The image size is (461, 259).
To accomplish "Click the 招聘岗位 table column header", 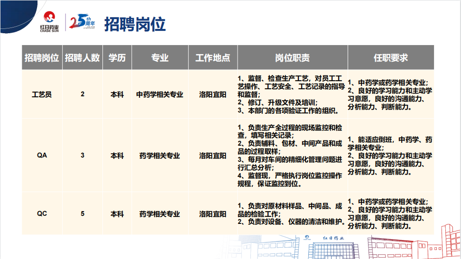I will [x=42, y=58].
